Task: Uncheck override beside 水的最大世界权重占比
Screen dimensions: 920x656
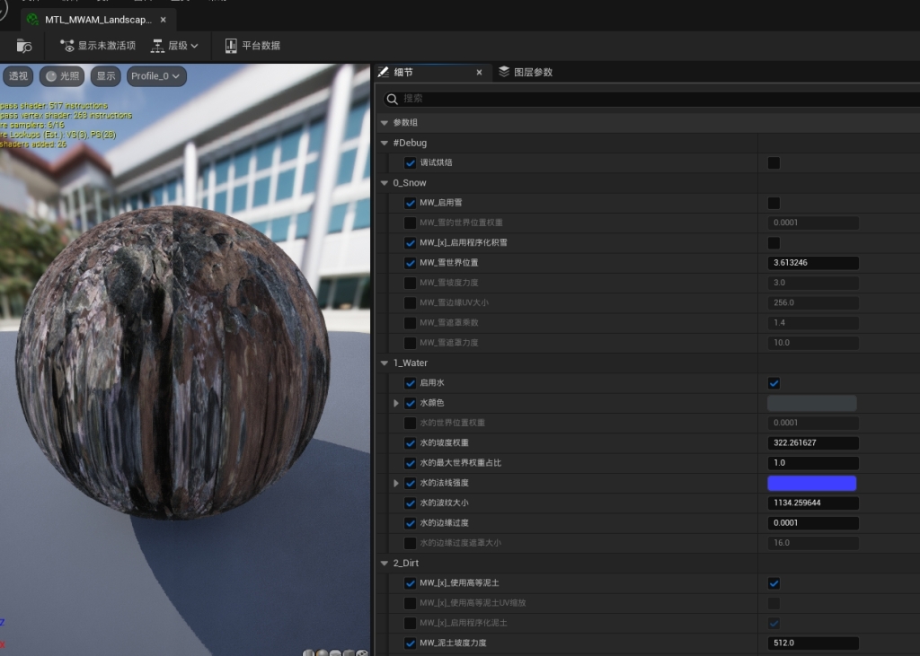Action: pyautogui.click(x=410, y=462)
